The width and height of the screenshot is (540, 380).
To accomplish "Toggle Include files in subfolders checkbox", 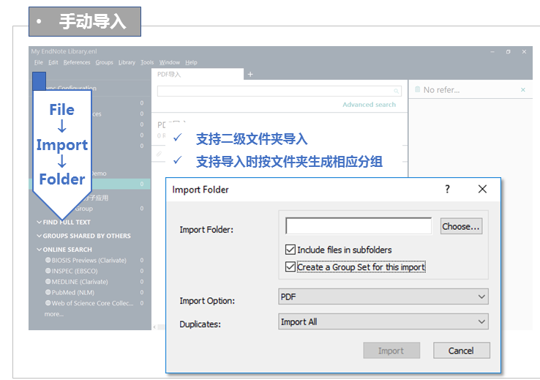I will coord(290,250).
